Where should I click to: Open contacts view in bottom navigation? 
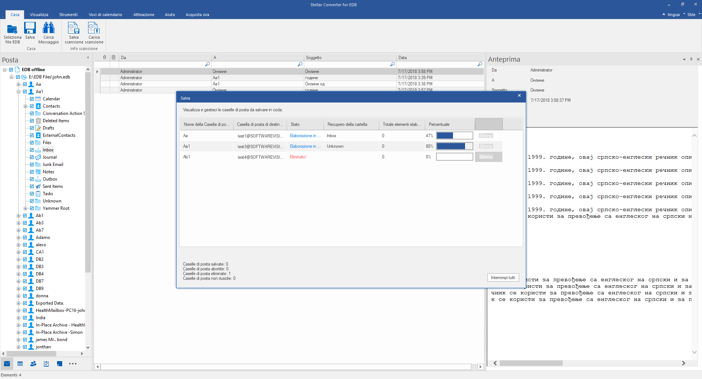(33, 364)
